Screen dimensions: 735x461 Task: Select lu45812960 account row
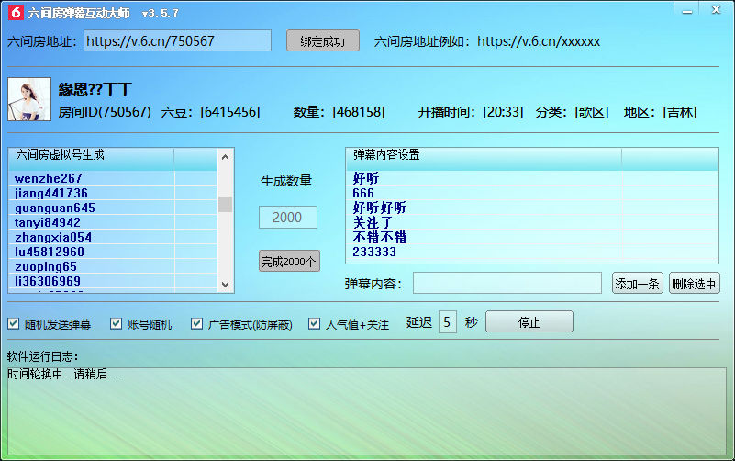(113, 252)
